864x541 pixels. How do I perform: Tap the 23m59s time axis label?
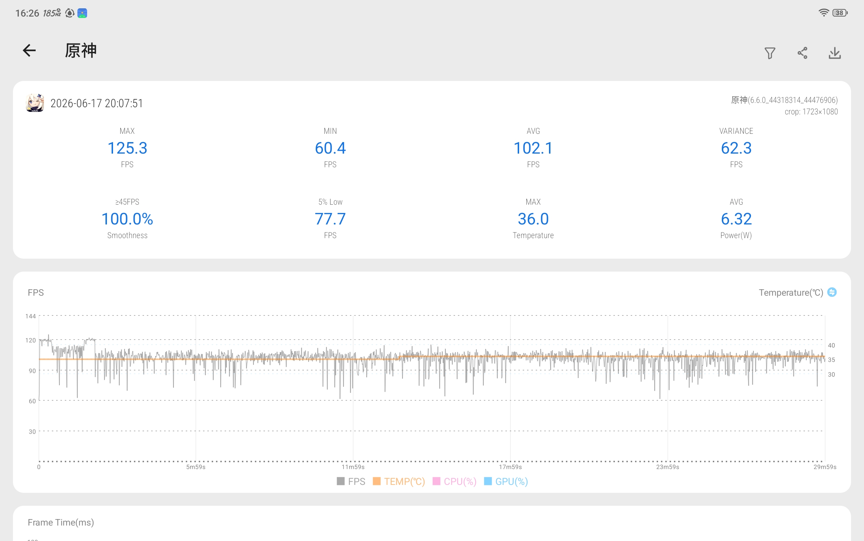668,467
